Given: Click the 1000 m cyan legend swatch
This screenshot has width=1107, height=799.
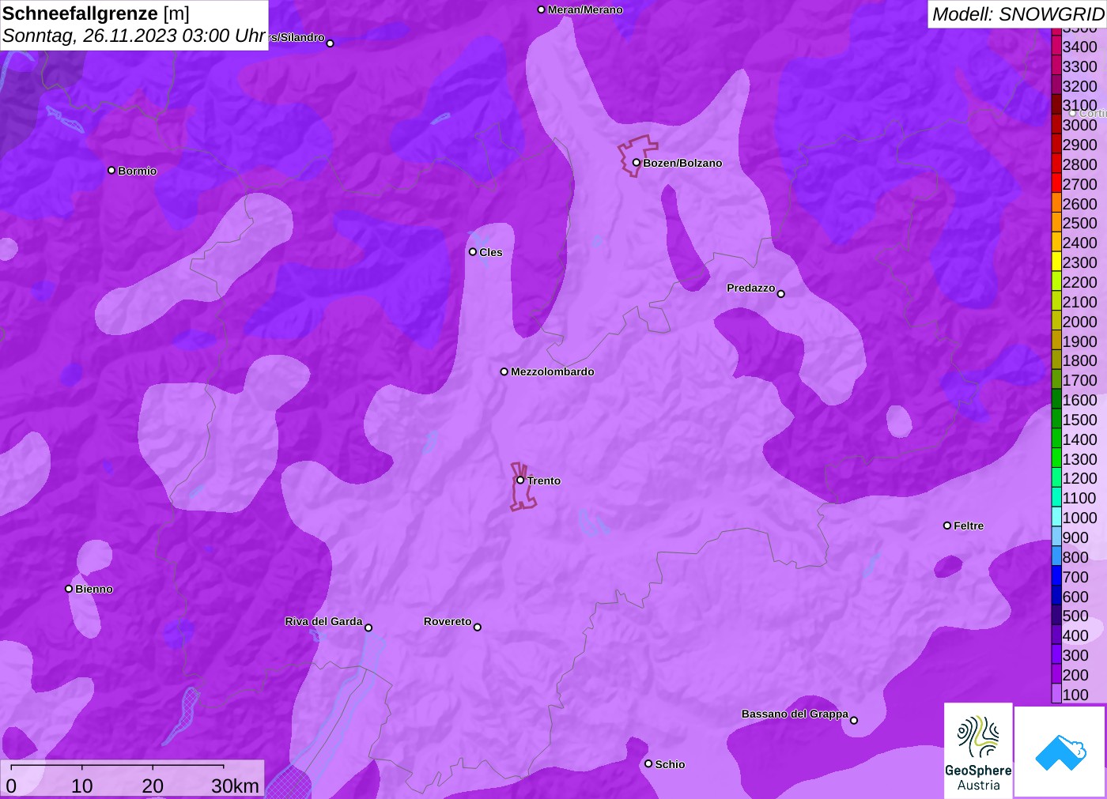Looking at the screenshot, I should (1056, 518).
